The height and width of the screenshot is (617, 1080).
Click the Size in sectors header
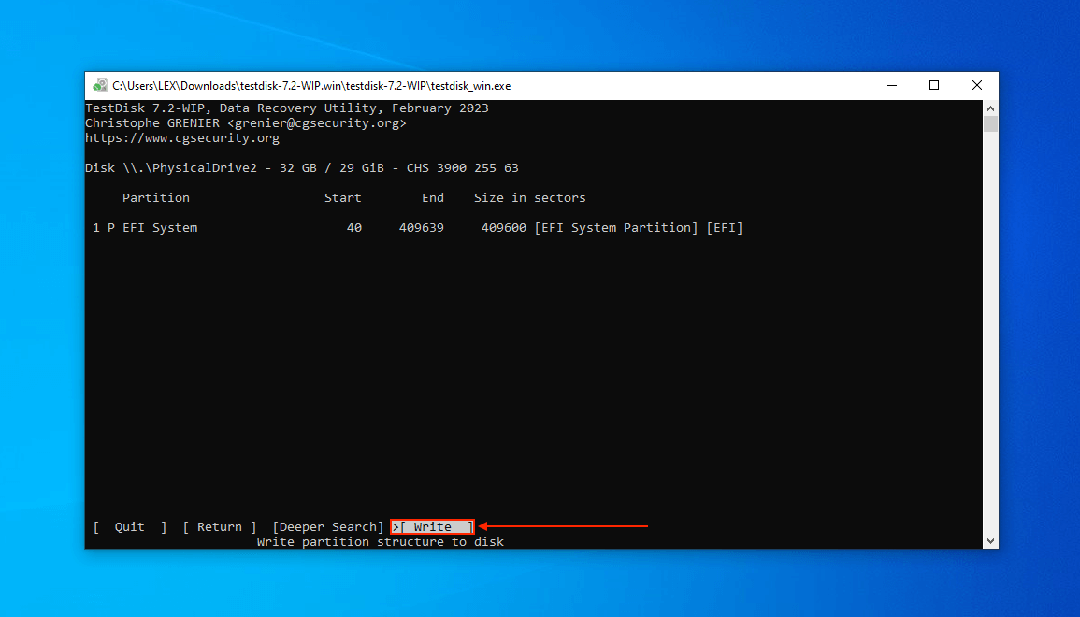(x=529, y=197)
